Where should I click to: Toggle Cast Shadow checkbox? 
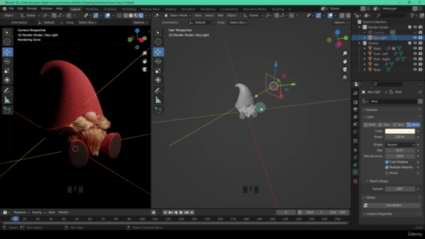pyautogui.click(x=386, y=162)
